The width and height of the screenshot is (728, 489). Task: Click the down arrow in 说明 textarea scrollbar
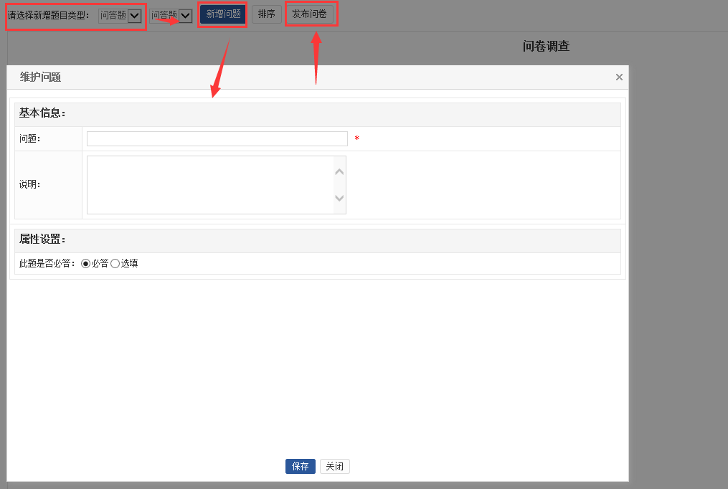[340, 199]
